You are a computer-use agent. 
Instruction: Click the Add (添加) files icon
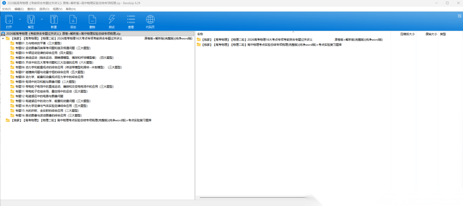point(73,21)
